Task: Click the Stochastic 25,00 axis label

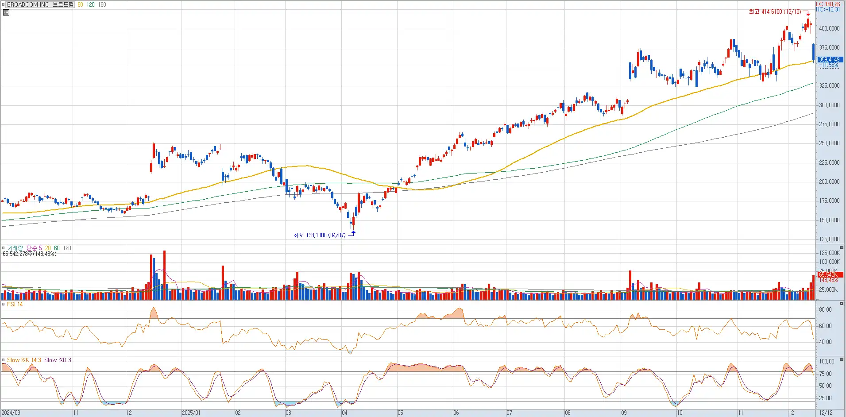Action: coord(825,398)
